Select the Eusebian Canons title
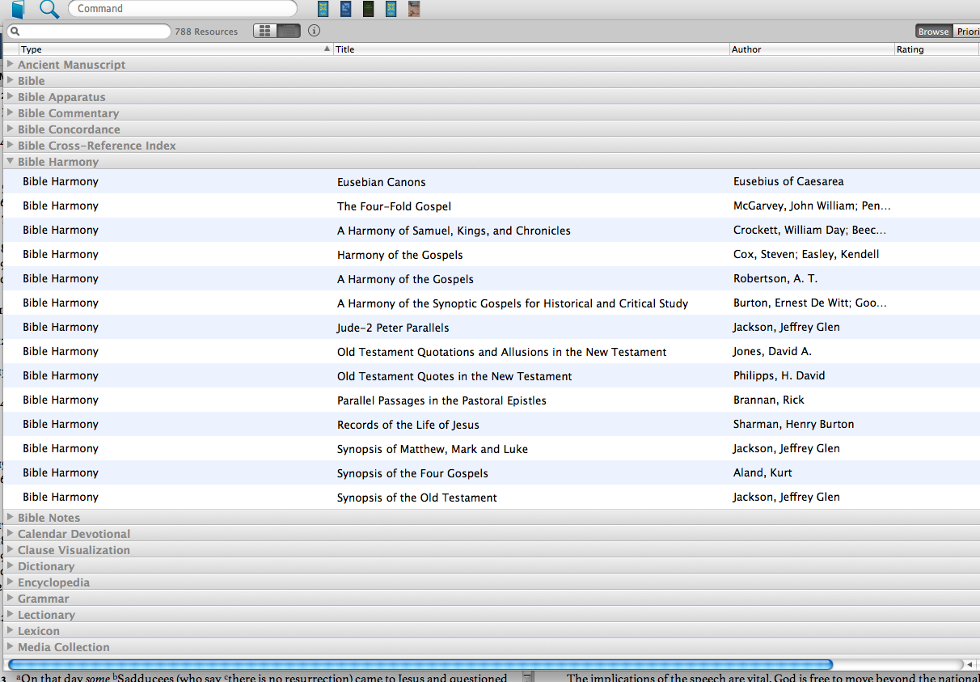 pos(382,182)
